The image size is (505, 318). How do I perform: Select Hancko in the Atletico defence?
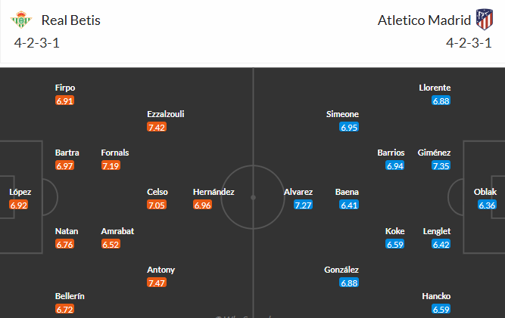[436, 296]
